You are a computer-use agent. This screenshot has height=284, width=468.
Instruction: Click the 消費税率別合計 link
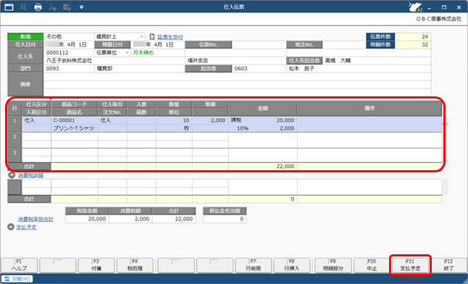coord(35,220)
